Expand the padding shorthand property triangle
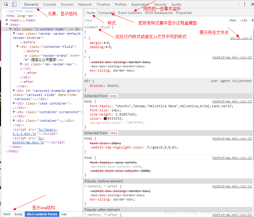Image resolution: width=254 pixels, height=218 pixels. pos(107,47)
